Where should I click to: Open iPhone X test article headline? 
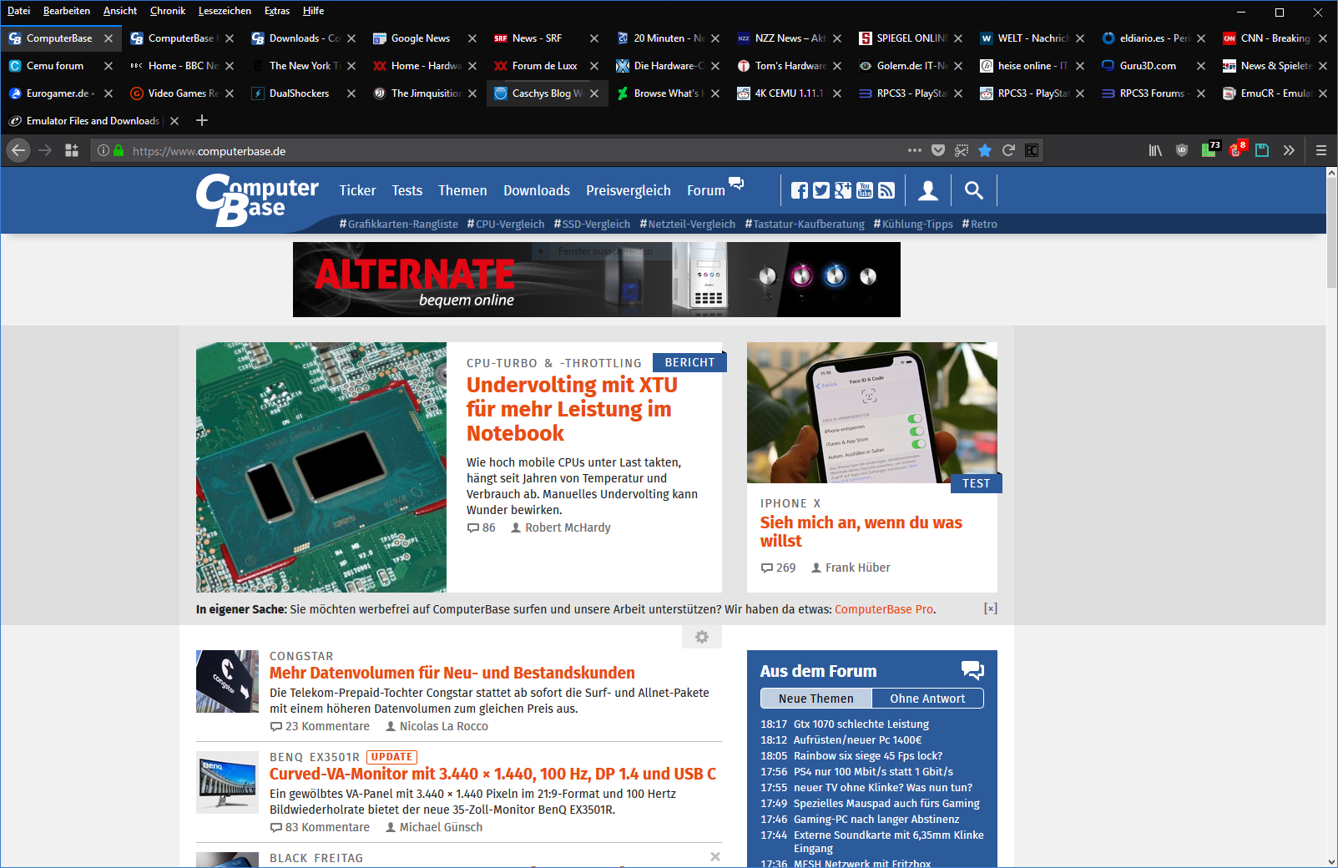861,532
